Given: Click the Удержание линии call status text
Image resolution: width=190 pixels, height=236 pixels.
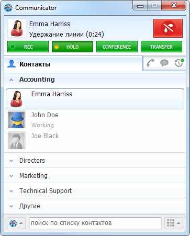Looking at the screenshot, I should pos(66,35).
